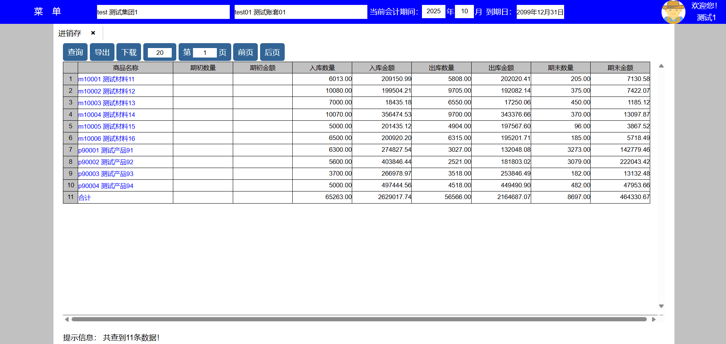This screenshot has width=726, height=344.
Task: Go to next page with 后页
Action: click(x=272, y=52)
